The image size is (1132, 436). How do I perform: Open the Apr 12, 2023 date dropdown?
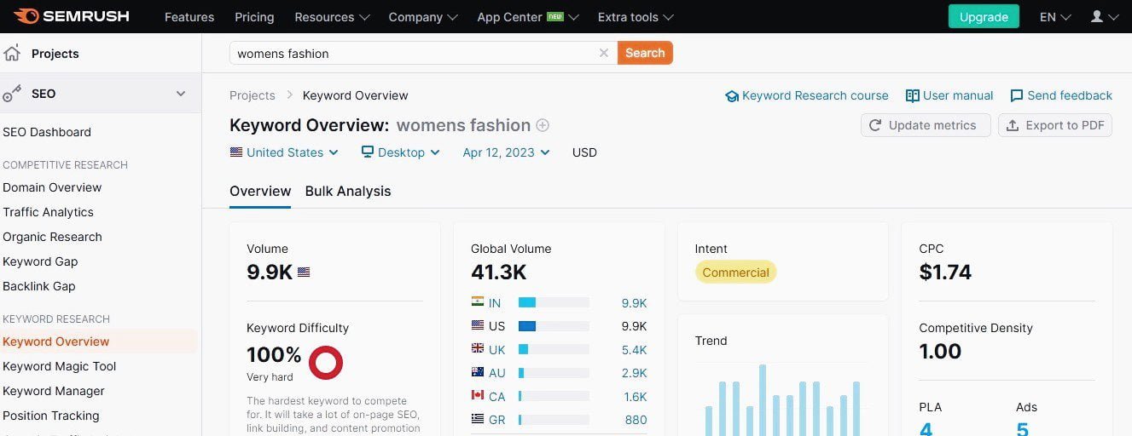(506, 152)
